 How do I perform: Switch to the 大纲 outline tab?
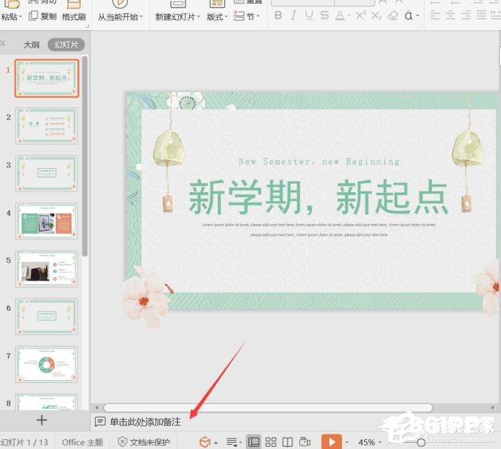click(31, 45)
